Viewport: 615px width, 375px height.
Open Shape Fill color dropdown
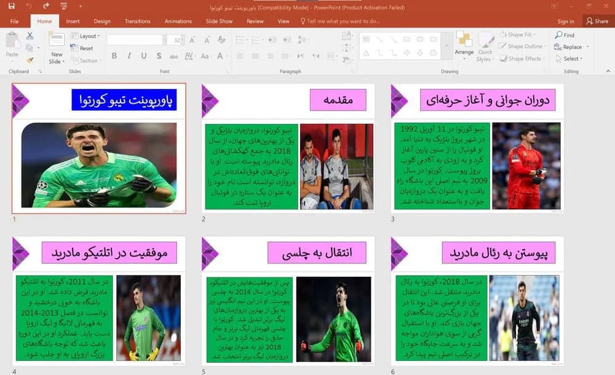pos(518,34)
